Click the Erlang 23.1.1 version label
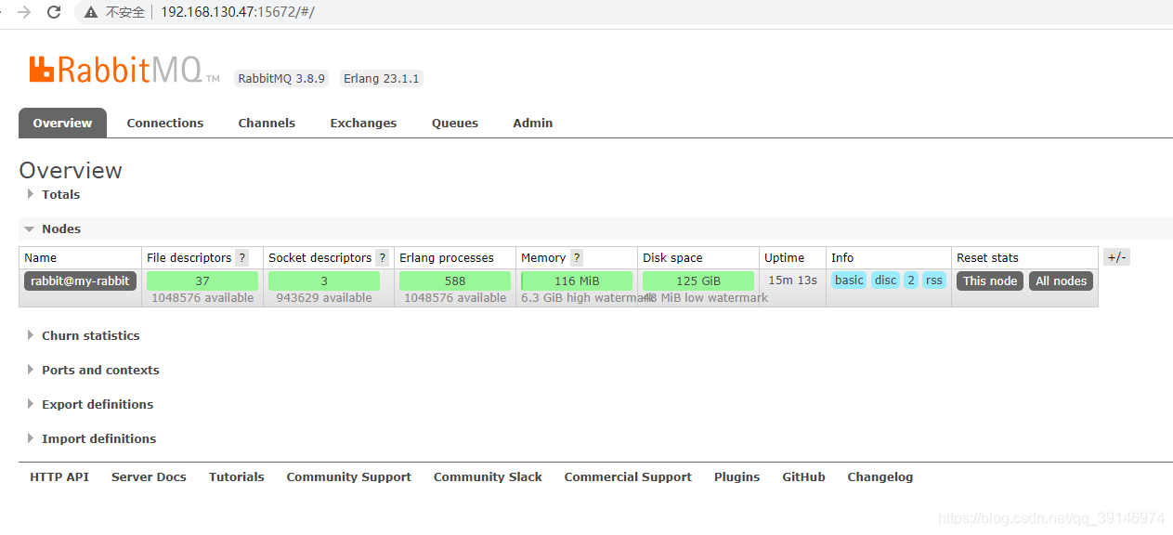This screenshot has height=535, width=1173. pos(382,79)
